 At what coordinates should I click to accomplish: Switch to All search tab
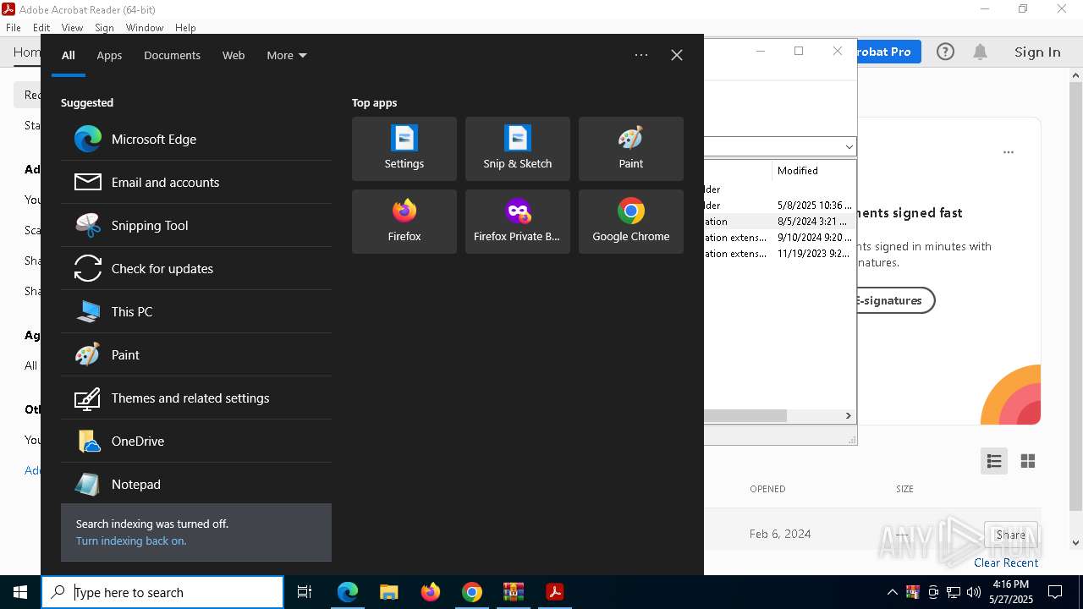[x=69, y=55]
